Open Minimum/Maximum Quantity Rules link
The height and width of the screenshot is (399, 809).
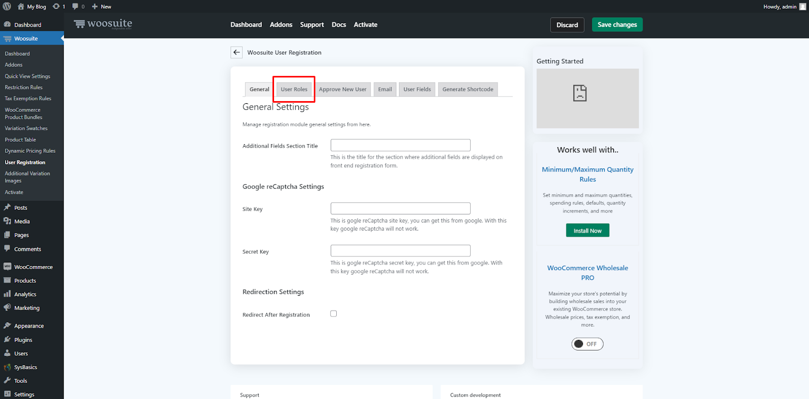[x=588, y=174]
